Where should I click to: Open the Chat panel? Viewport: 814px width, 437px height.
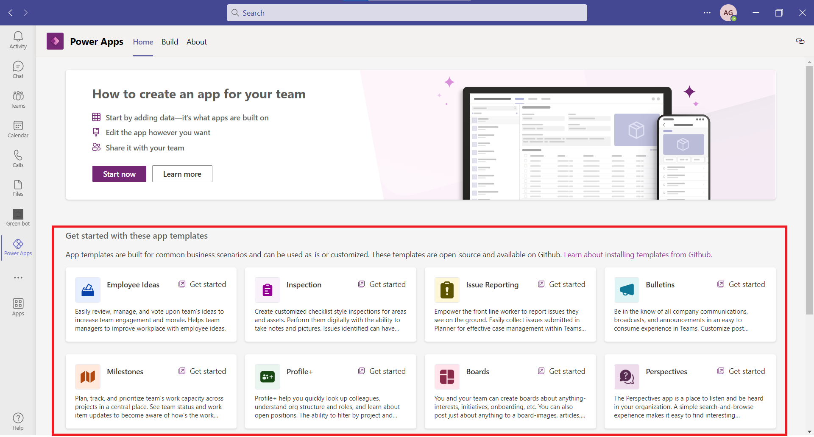click(18, 69)
